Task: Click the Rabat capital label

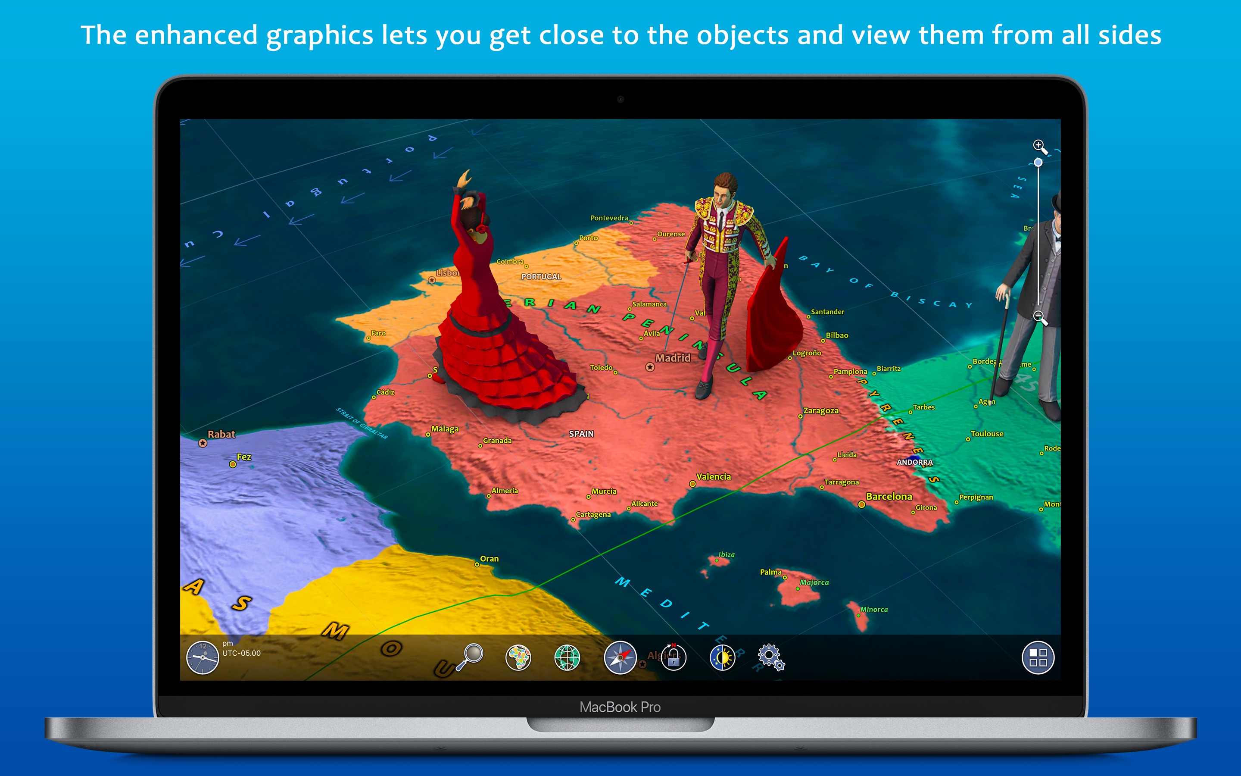Action: [221, 434]
